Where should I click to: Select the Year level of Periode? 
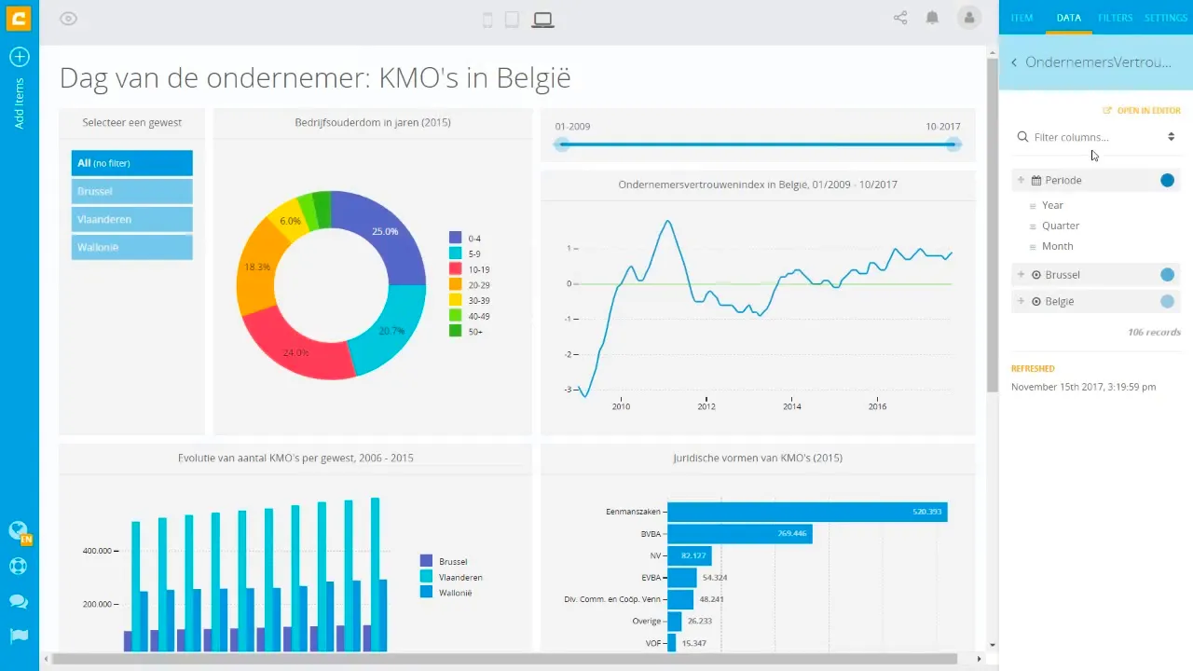pyautogui.click(x=1052, y=205)
